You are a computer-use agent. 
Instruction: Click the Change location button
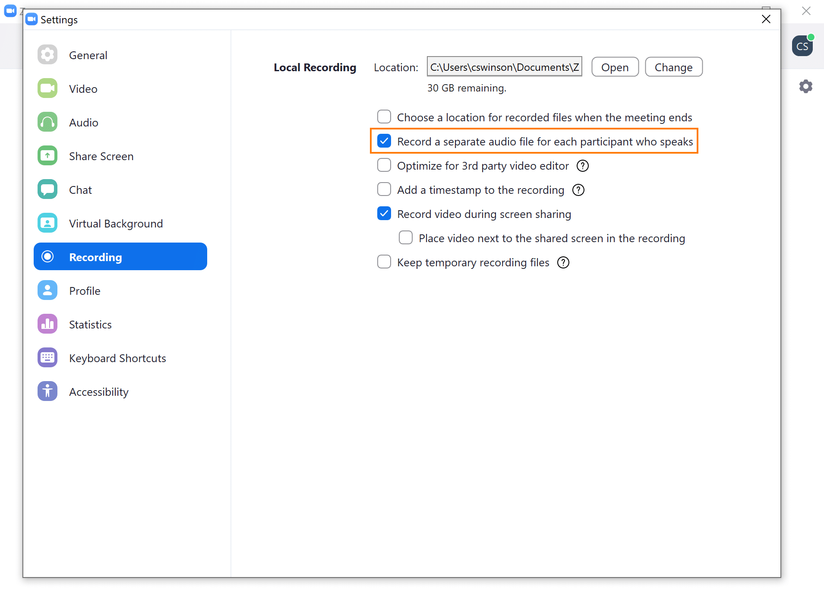pyautogui.click(x=674, y=67)
